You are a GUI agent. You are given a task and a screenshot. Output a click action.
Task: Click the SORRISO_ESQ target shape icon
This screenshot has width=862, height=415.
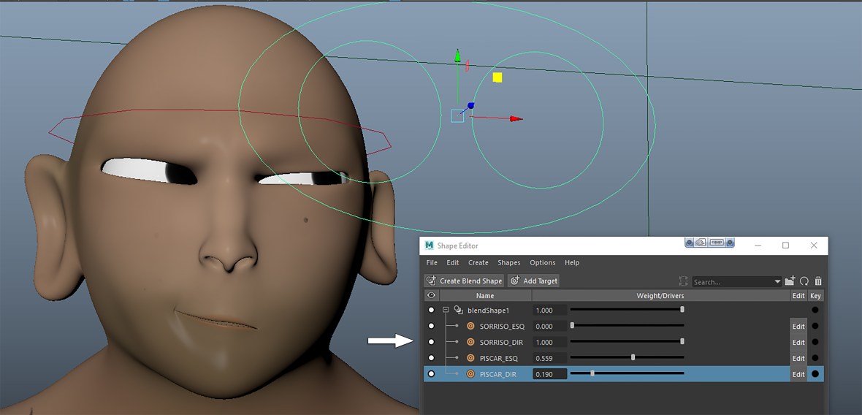coord(470,327)
